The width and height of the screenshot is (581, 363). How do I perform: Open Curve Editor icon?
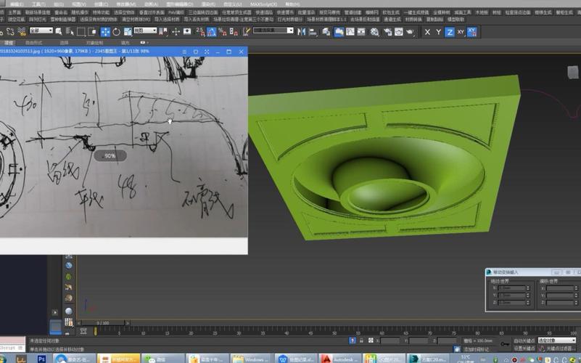click(x=350, y=32)
